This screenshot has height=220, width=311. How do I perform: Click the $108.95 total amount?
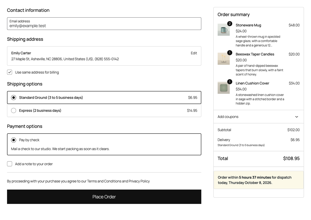click(x=291, y=158)
